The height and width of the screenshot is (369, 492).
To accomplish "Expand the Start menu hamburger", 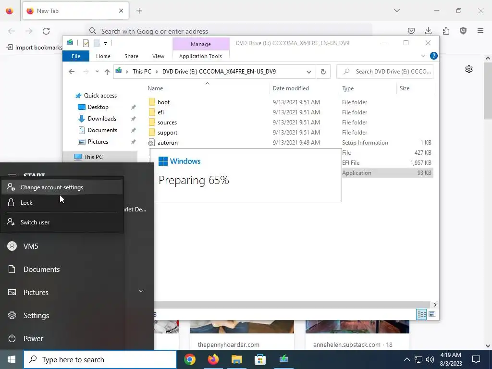I will pyautogui.click(x=12, y=175).
